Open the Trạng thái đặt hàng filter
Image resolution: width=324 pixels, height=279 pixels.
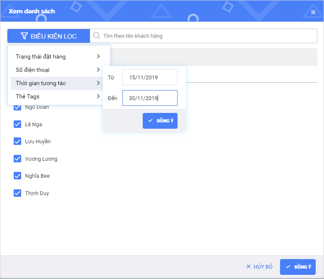click(41, 56)
